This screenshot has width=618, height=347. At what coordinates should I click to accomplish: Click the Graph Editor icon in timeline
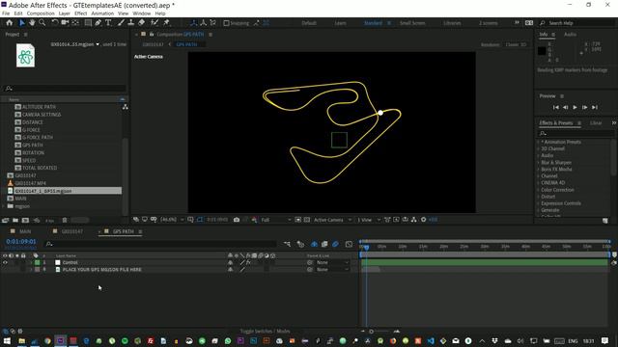point(349,244)
